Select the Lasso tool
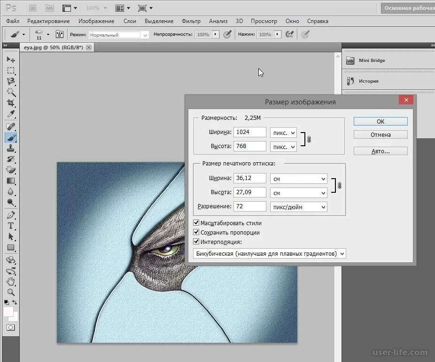This screenshot has height=362, width=435. tap(11, 81)
